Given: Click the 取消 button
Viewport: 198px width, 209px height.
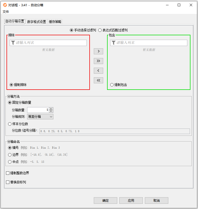Looking at the screenshot, I should tap(156, 201).
